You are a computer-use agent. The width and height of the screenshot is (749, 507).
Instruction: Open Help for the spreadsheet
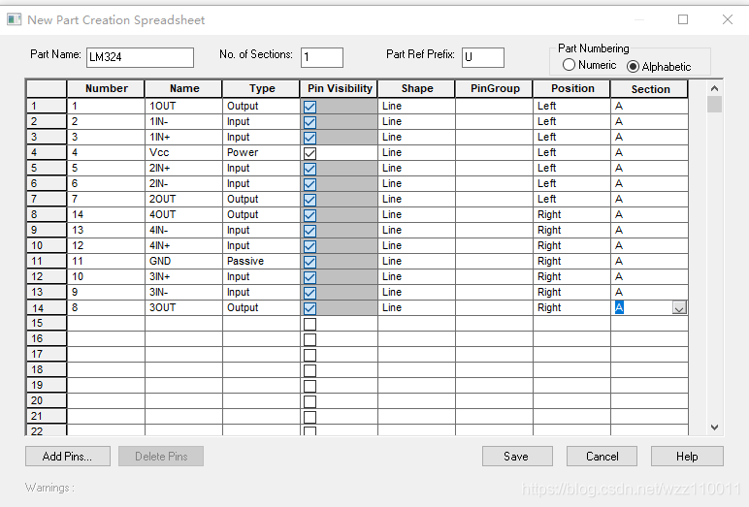[687, 457]
